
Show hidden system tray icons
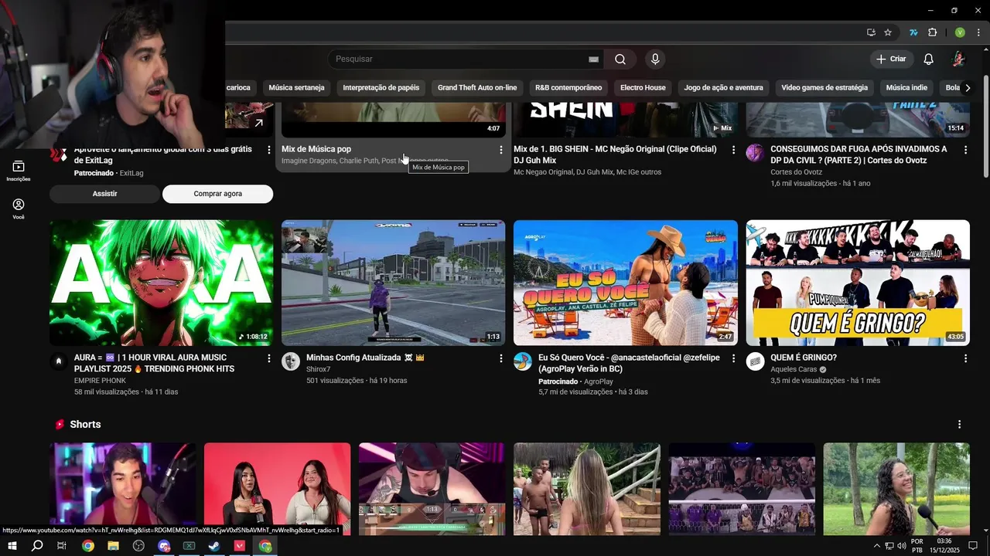876,546
